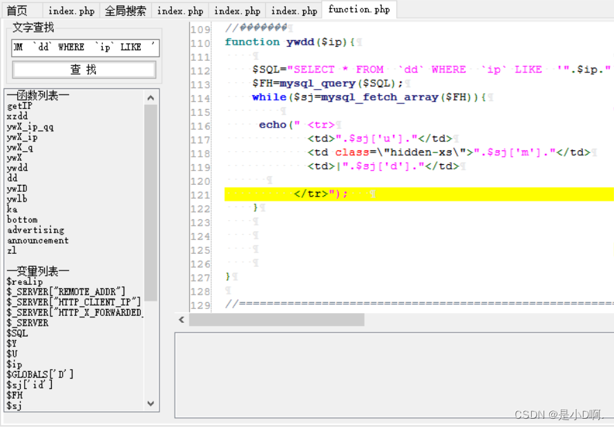Select $U in the variable list

tap(12, 354)
